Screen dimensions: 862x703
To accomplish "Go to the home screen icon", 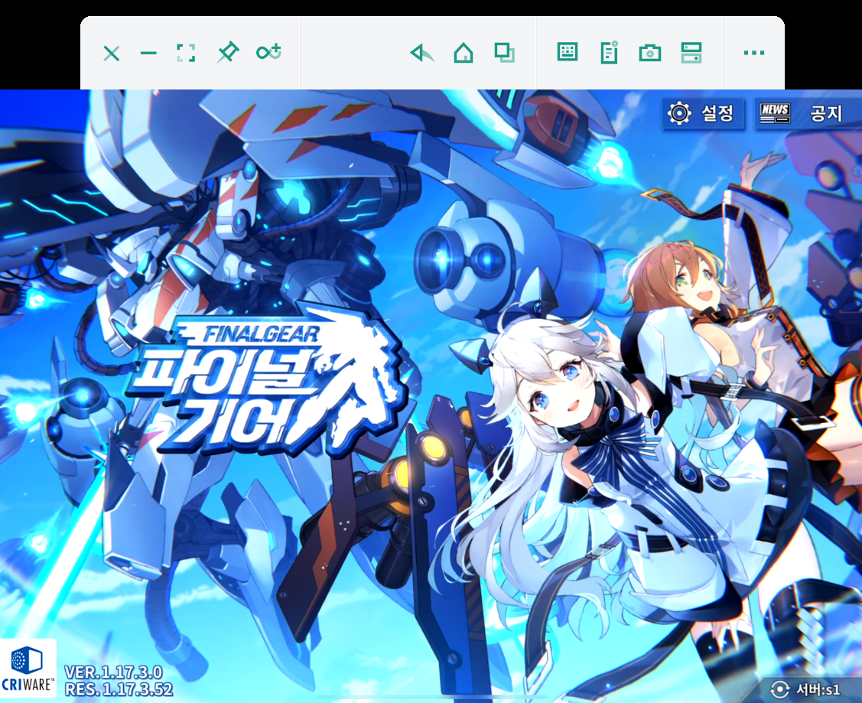I will (x=464, y=54).
